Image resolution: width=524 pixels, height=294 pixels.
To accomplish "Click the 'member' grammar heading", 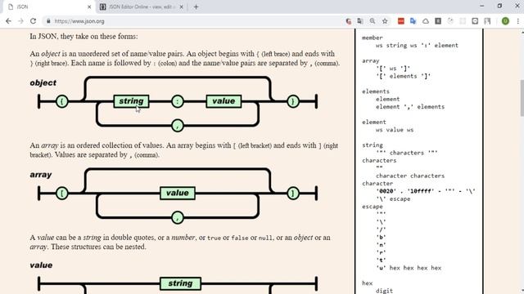I will point(373,38).
